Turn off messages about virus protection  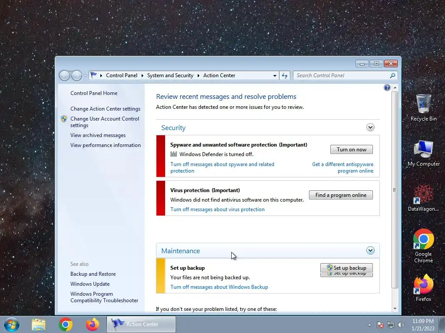click(217, 209)
